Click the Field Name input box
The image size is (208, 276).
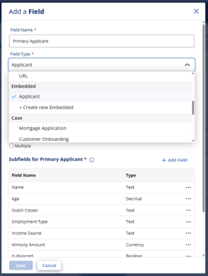pos(102,41)
